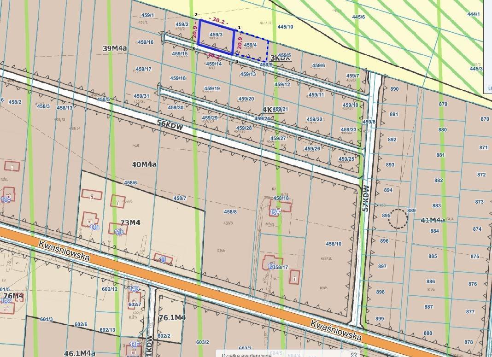Click parcel number 459/1
The height and width of the screenshot is (357, 492).
click(148, 15)
